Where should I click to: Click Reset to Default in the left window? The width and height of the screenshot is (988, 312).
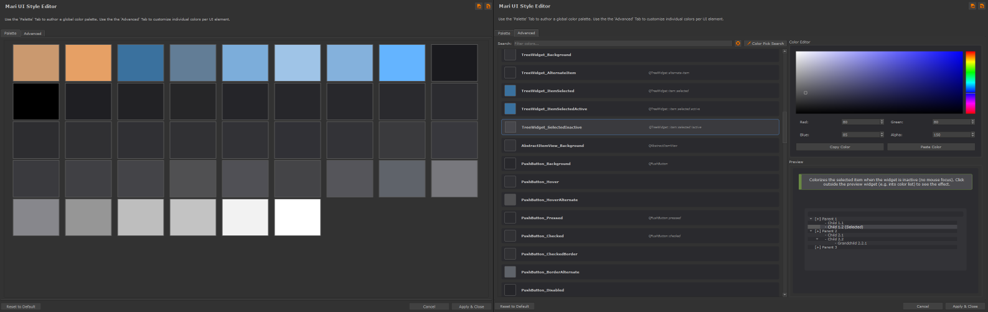tap(21, 306)
